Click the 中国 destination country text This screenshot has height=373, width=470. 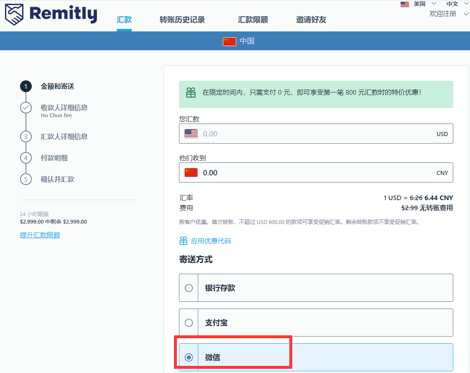point(247,41)
